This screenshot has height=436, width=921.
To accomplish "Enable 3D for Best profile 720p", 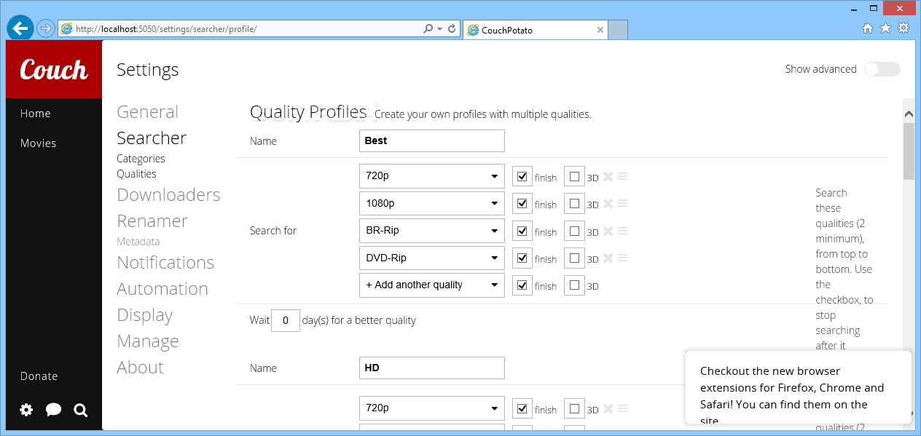I will tap(574, 176).
